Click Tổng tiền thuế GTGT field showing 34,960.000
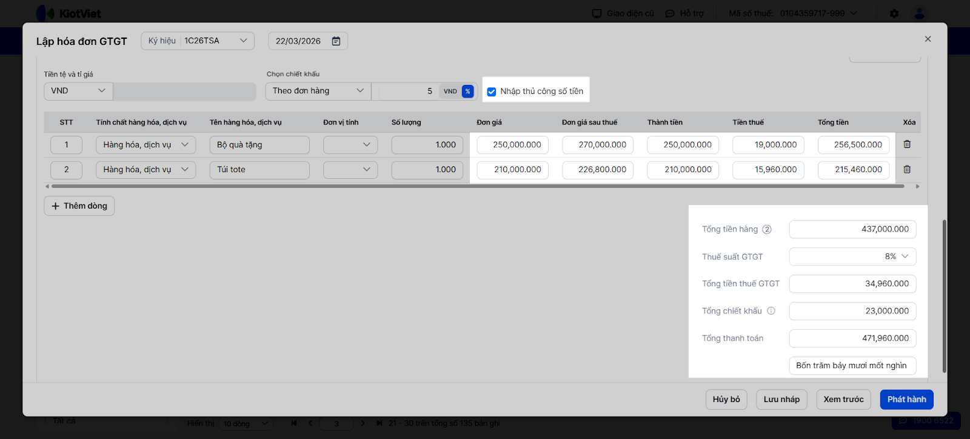 852,284
